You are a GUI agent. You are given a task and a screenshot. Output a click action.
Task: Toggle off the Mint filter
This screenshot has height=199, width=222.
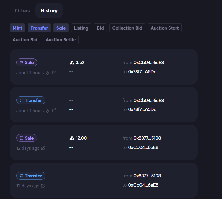(x=18, y=28)
